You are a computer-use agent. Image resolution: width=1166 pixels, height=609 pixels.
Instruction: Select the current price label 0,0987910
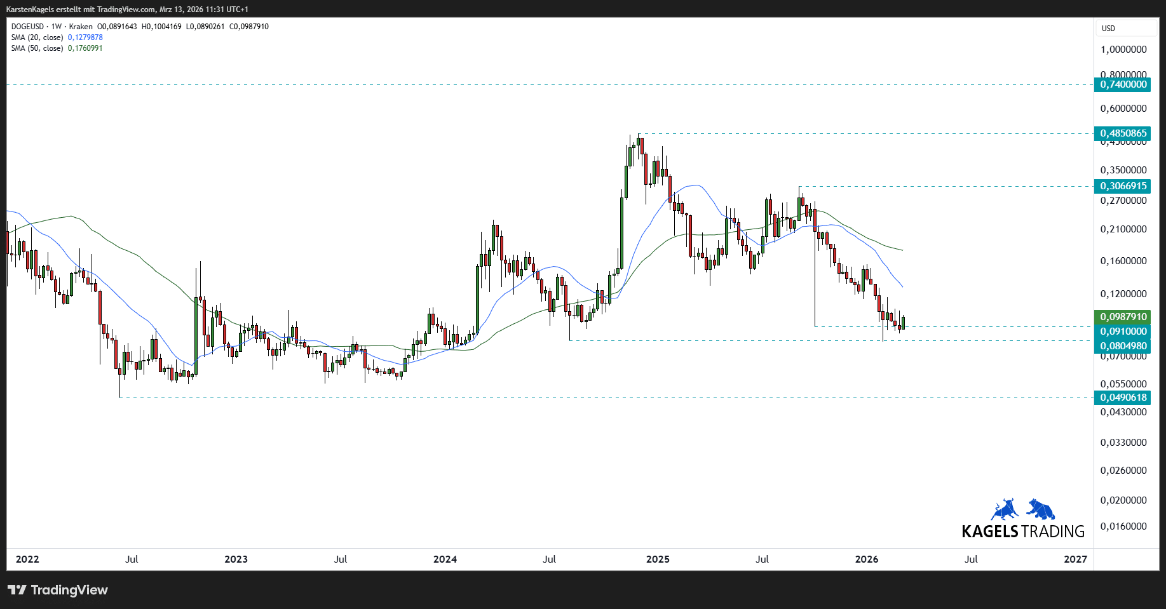[x=1122, y=316]
